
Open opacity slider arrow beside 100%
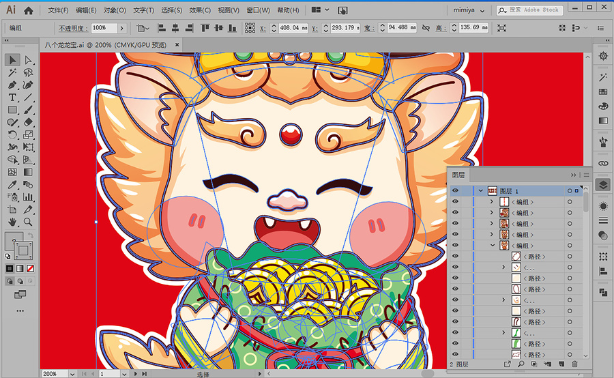click(x=122, y=28)
